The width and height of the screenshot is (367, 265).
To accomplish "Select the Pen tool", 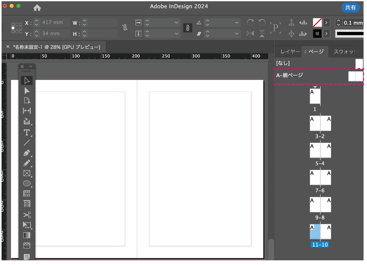I will click(27, 153).
